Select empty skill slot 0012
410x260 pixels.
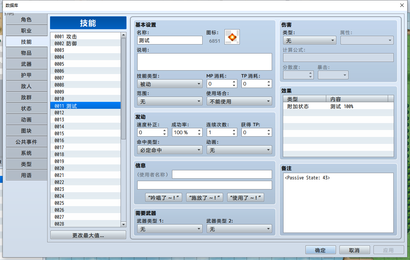click(85, 113)
